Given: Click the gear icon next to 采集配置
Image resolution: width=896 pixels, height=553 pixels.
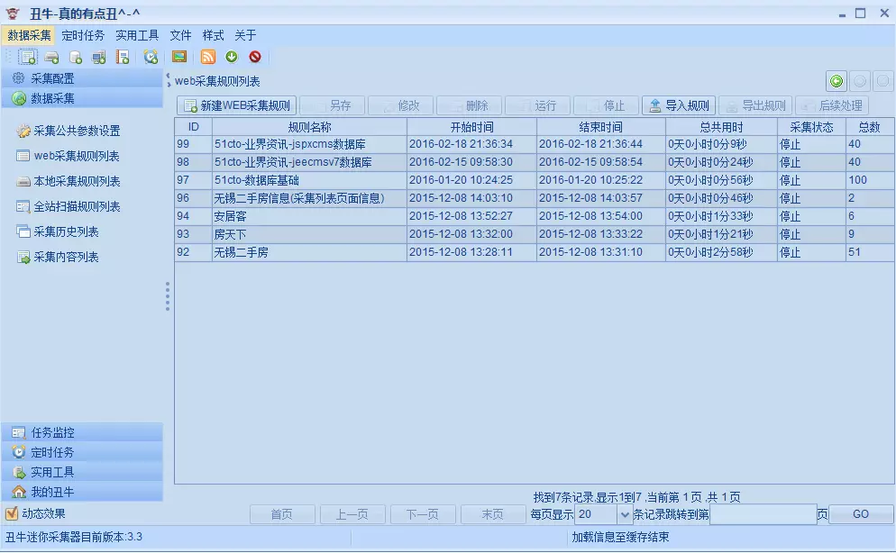Looking at the screenshot, I should 18,78.
